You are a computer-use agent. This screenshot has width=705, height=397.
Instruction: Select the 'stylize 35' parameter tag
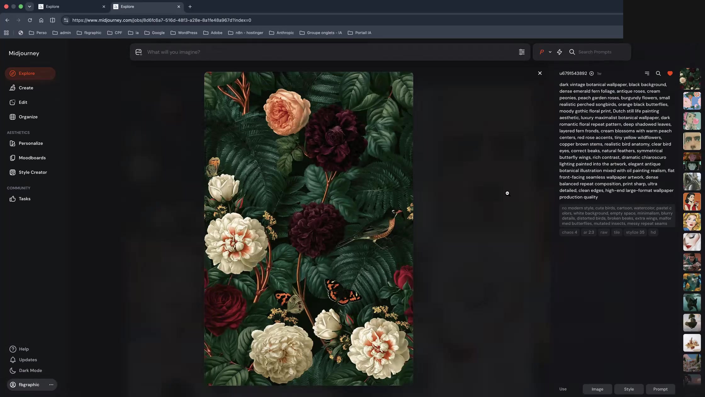[x=635, y=232]
